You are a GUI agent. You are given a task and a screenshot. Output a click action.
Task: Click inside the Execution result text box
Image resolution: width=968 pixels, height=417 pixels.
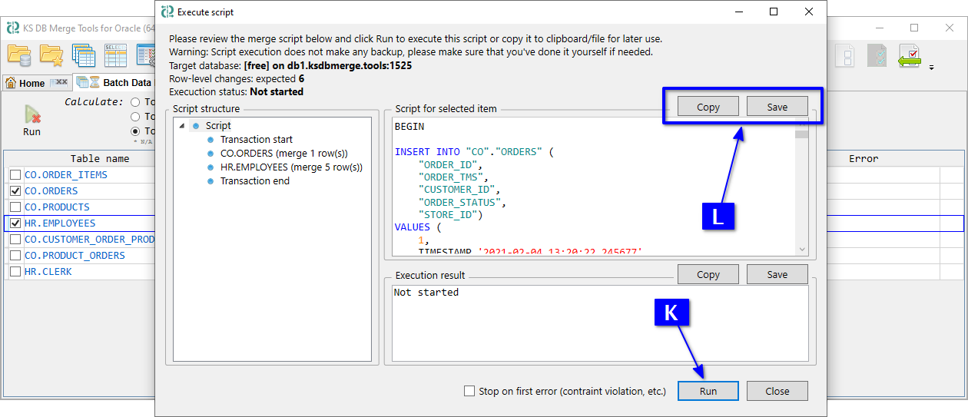tap(599, 323)
